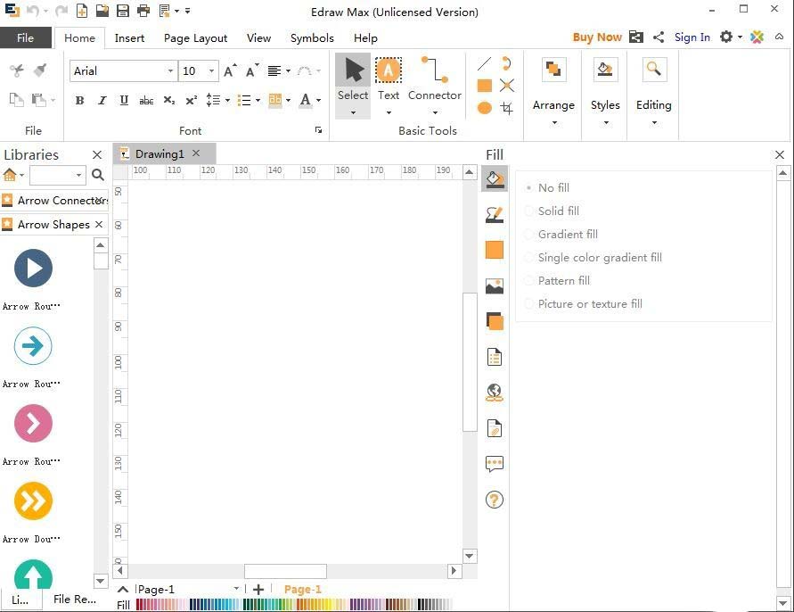The image size is (794, 612).
Task: Click the Connector tool
Action: click(434, 80)
